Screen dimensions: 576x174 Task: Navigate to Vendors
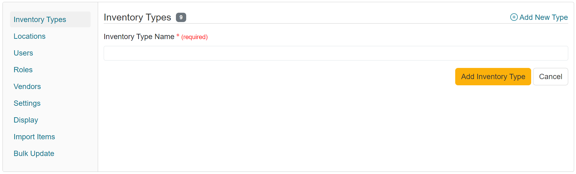click(27, 87)
